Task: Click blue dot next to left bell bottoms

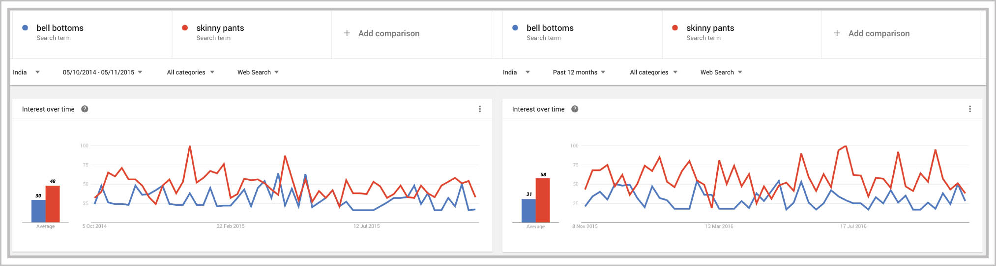Action: (25, 28)
